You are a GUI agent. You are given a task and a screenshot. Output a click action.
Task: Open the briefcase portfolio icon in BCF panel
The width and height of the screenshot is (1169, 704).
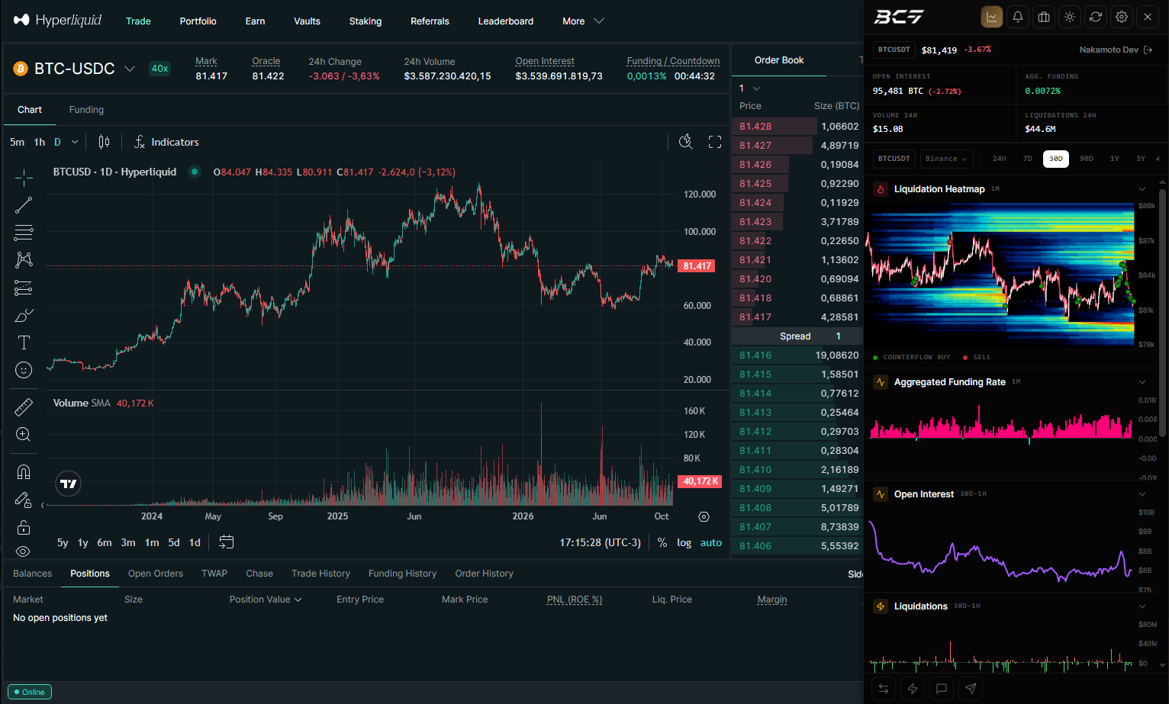point(1044,17)
